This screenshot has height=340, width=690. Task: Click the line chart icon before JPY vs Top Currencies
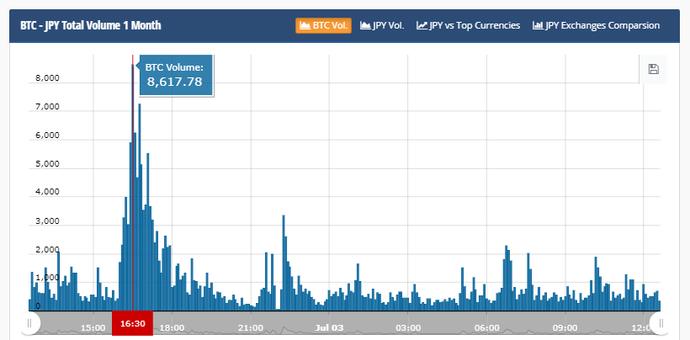(422, 25)
